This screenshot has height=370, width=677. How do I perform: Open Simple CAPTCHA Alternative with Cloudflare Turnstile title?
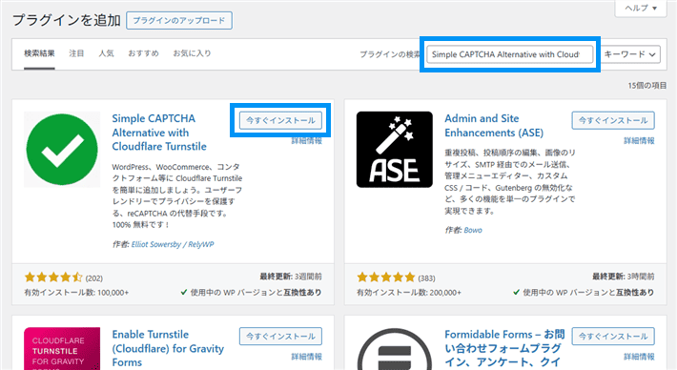click(159, 133)
